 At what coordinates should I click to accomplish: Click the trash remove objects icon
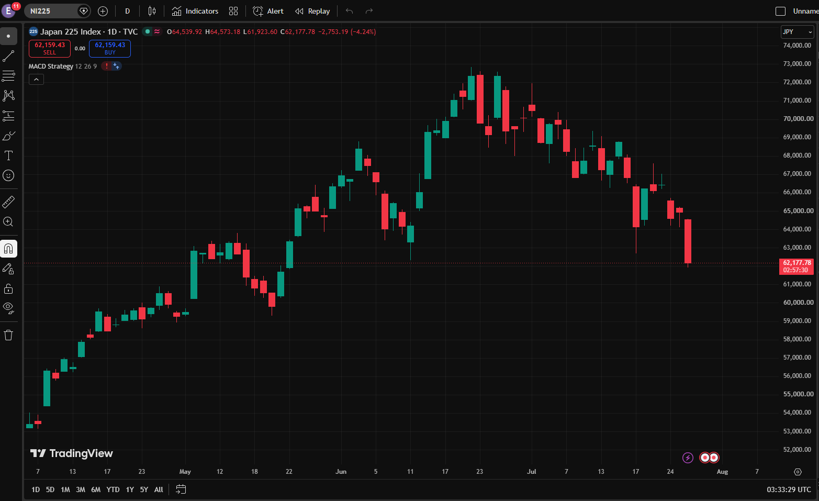[x=8, y=335]
